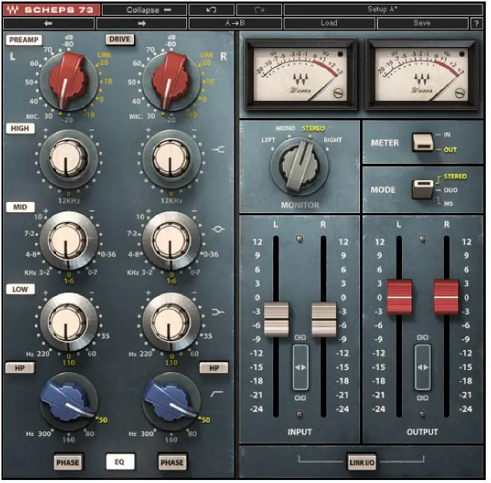Flip the MODE stereo/duo/MS switch
491x483 pixels.
[x=422, y=189]
